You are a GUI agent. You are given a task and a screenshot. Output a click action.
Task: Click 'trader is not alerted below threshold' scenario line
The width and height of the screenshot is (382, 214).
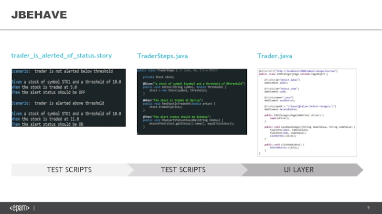tap(62, 71)
